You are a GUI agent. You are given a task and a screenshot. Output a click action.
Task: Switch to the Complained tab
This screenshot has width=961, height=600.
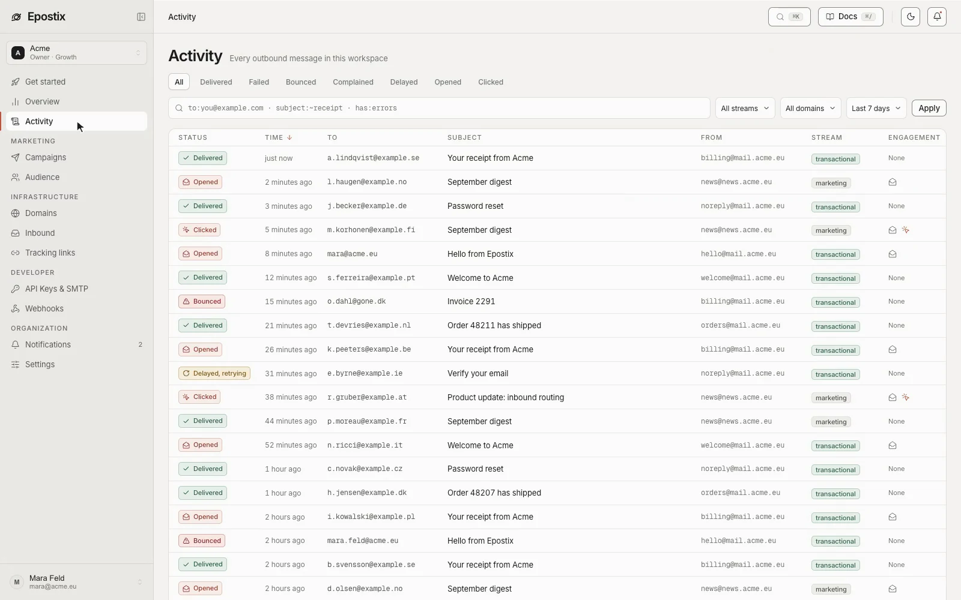[353, 82]
